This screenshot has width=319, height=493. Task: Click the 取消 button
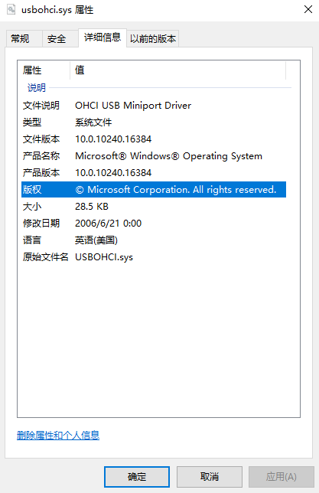click(x=210, y=477)
